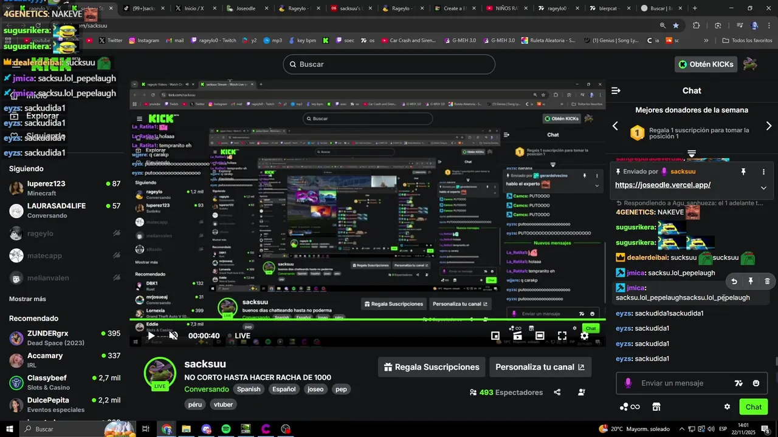Open the Ruleta Aleatoria bookmark
The width and height of the screenshot is (778, 437).
click(x=548, y=41)
